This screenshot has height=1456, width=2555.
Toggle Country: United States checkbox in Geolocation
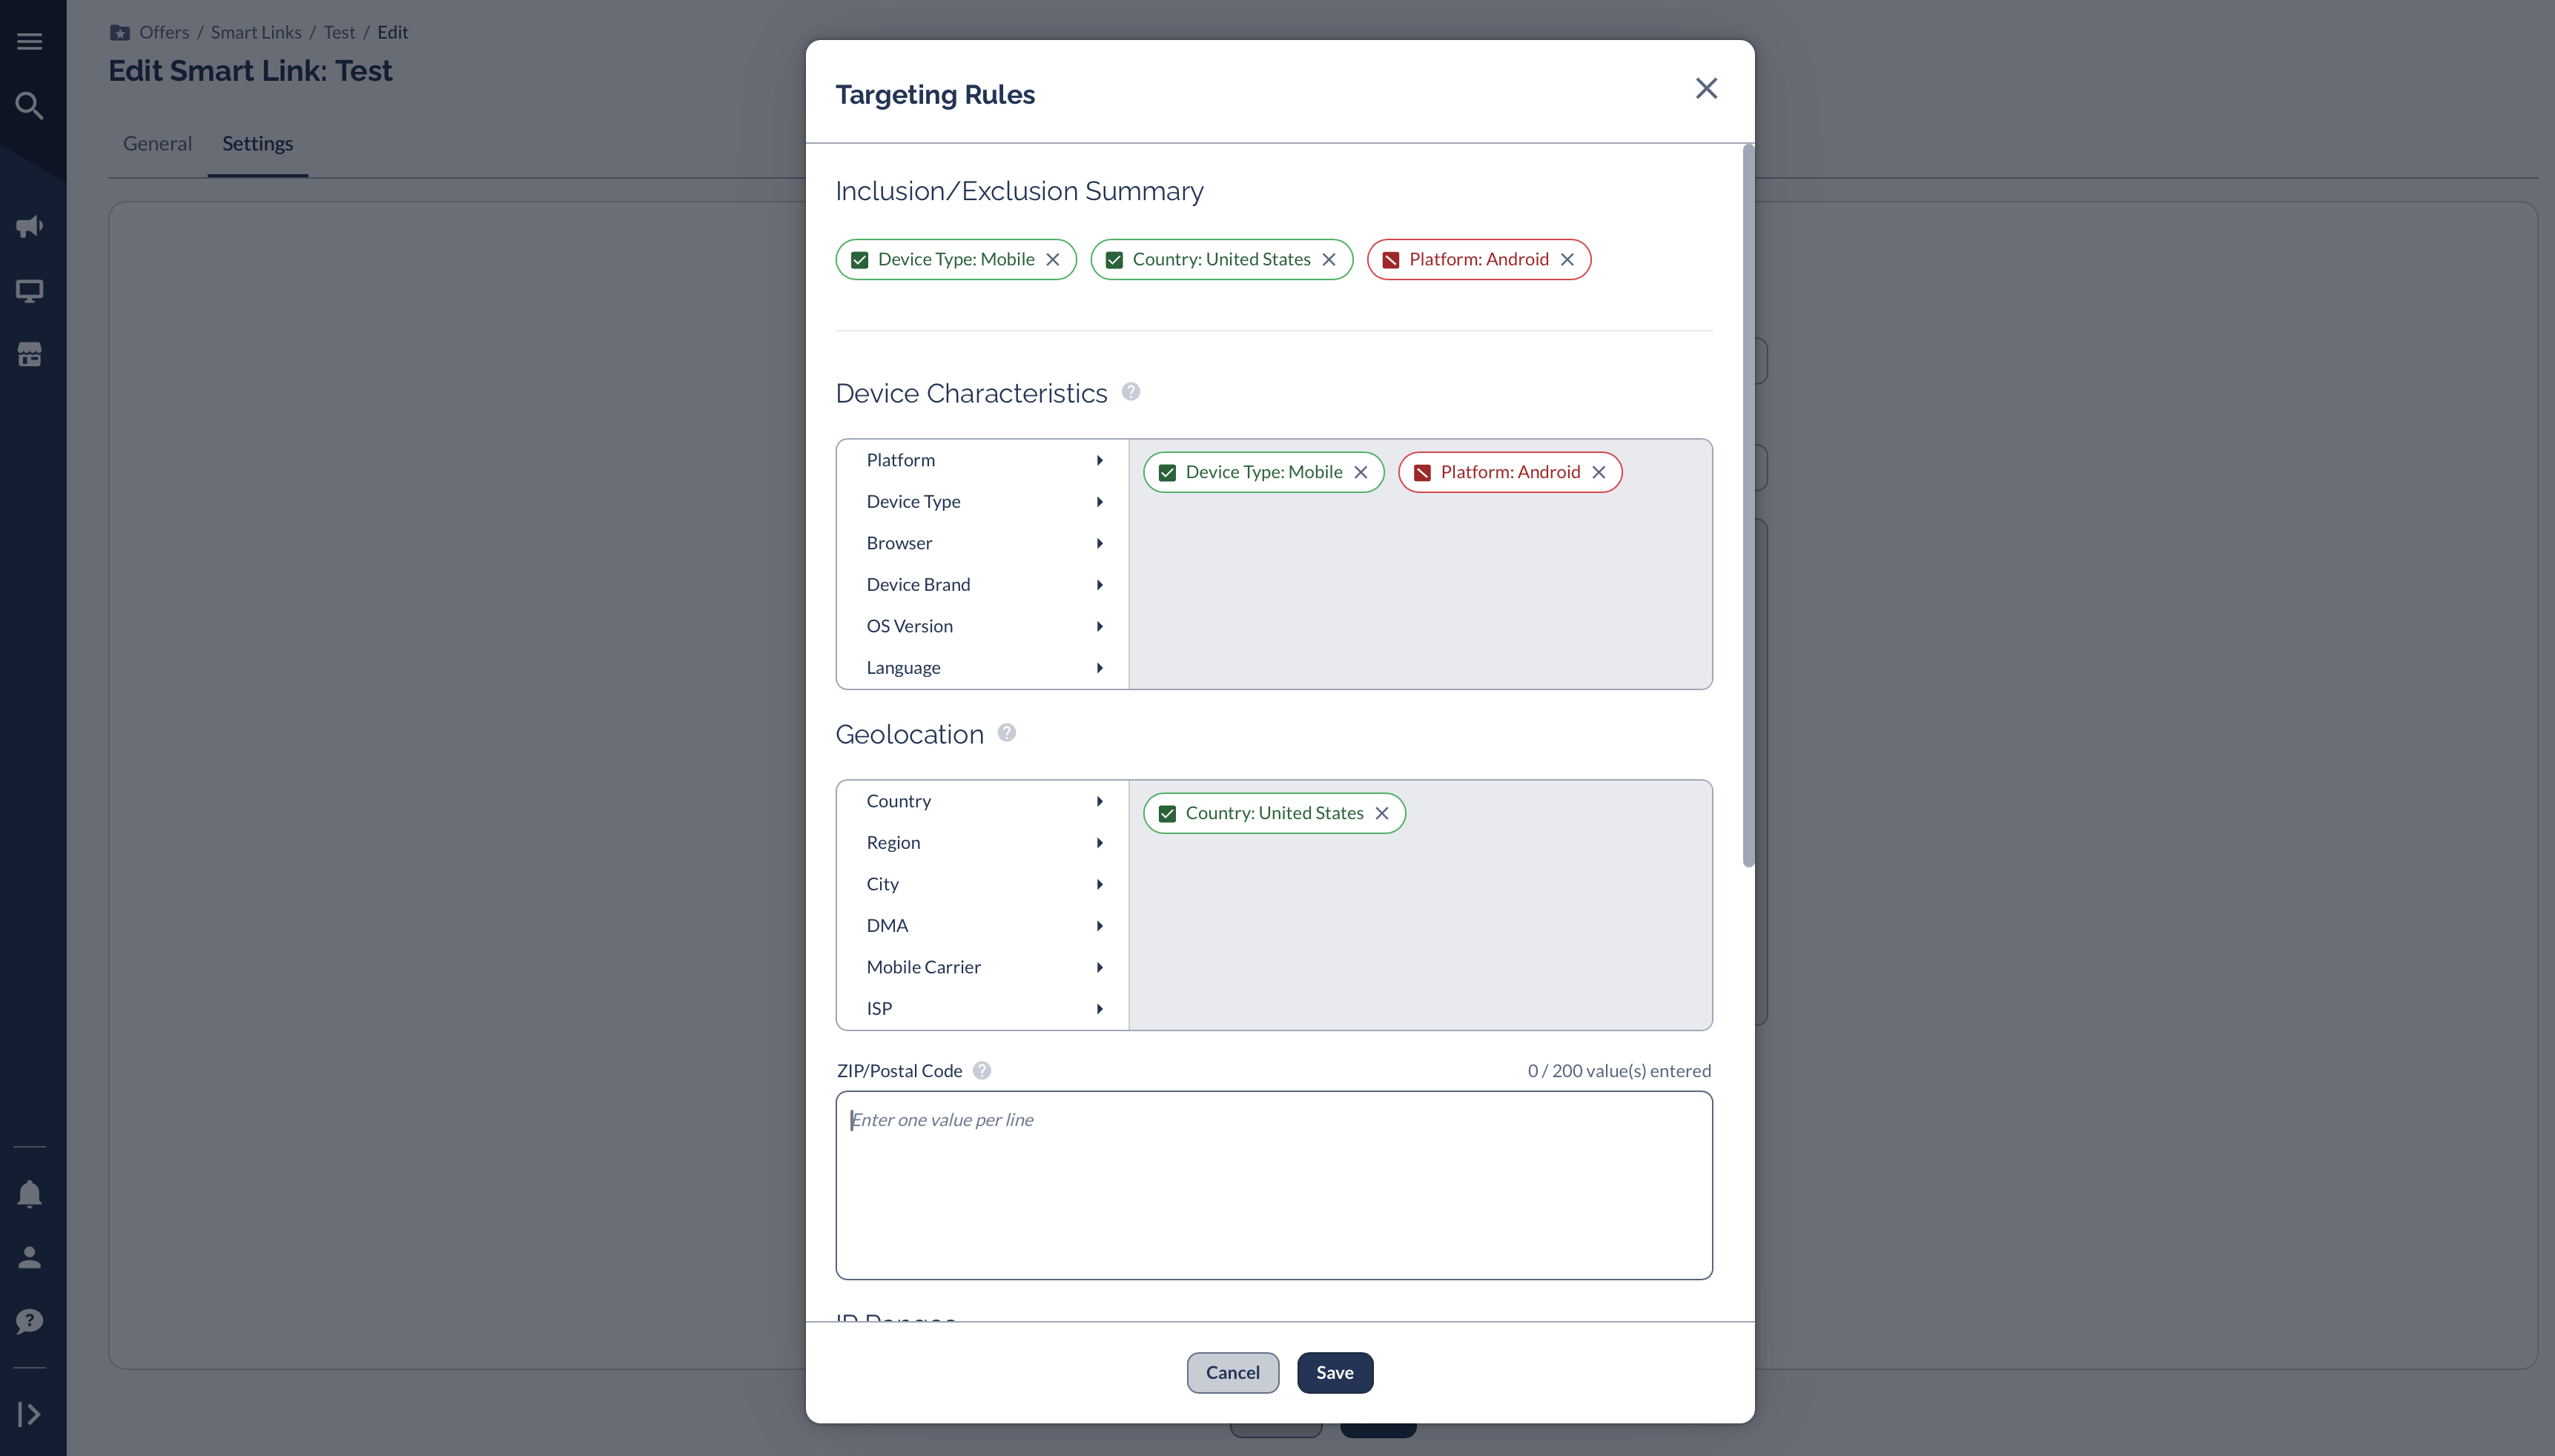[1167, 814]
